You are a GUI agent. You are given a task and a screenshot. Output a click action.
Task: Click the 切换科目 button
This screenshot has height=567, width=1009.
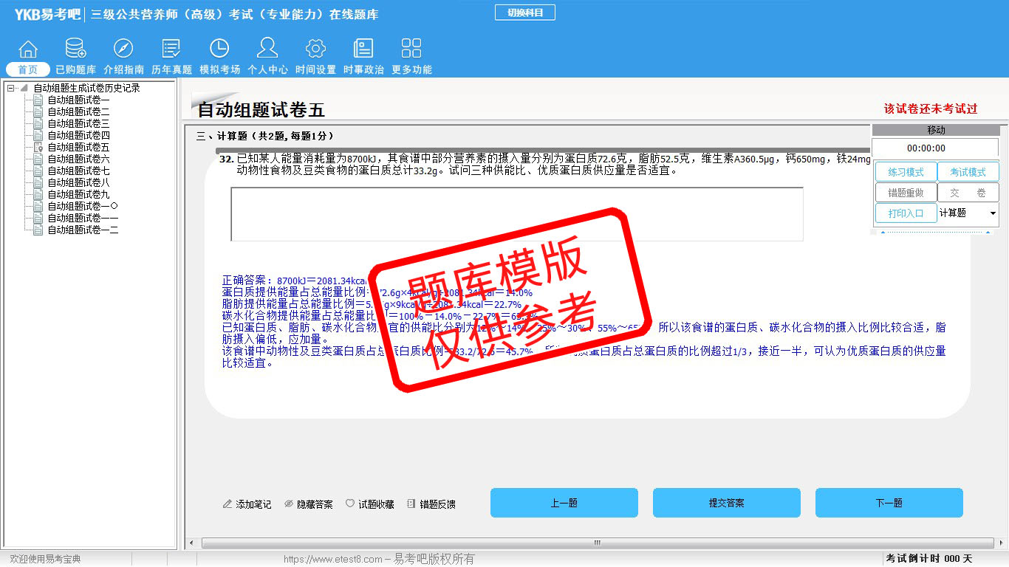tap(524, 13)
